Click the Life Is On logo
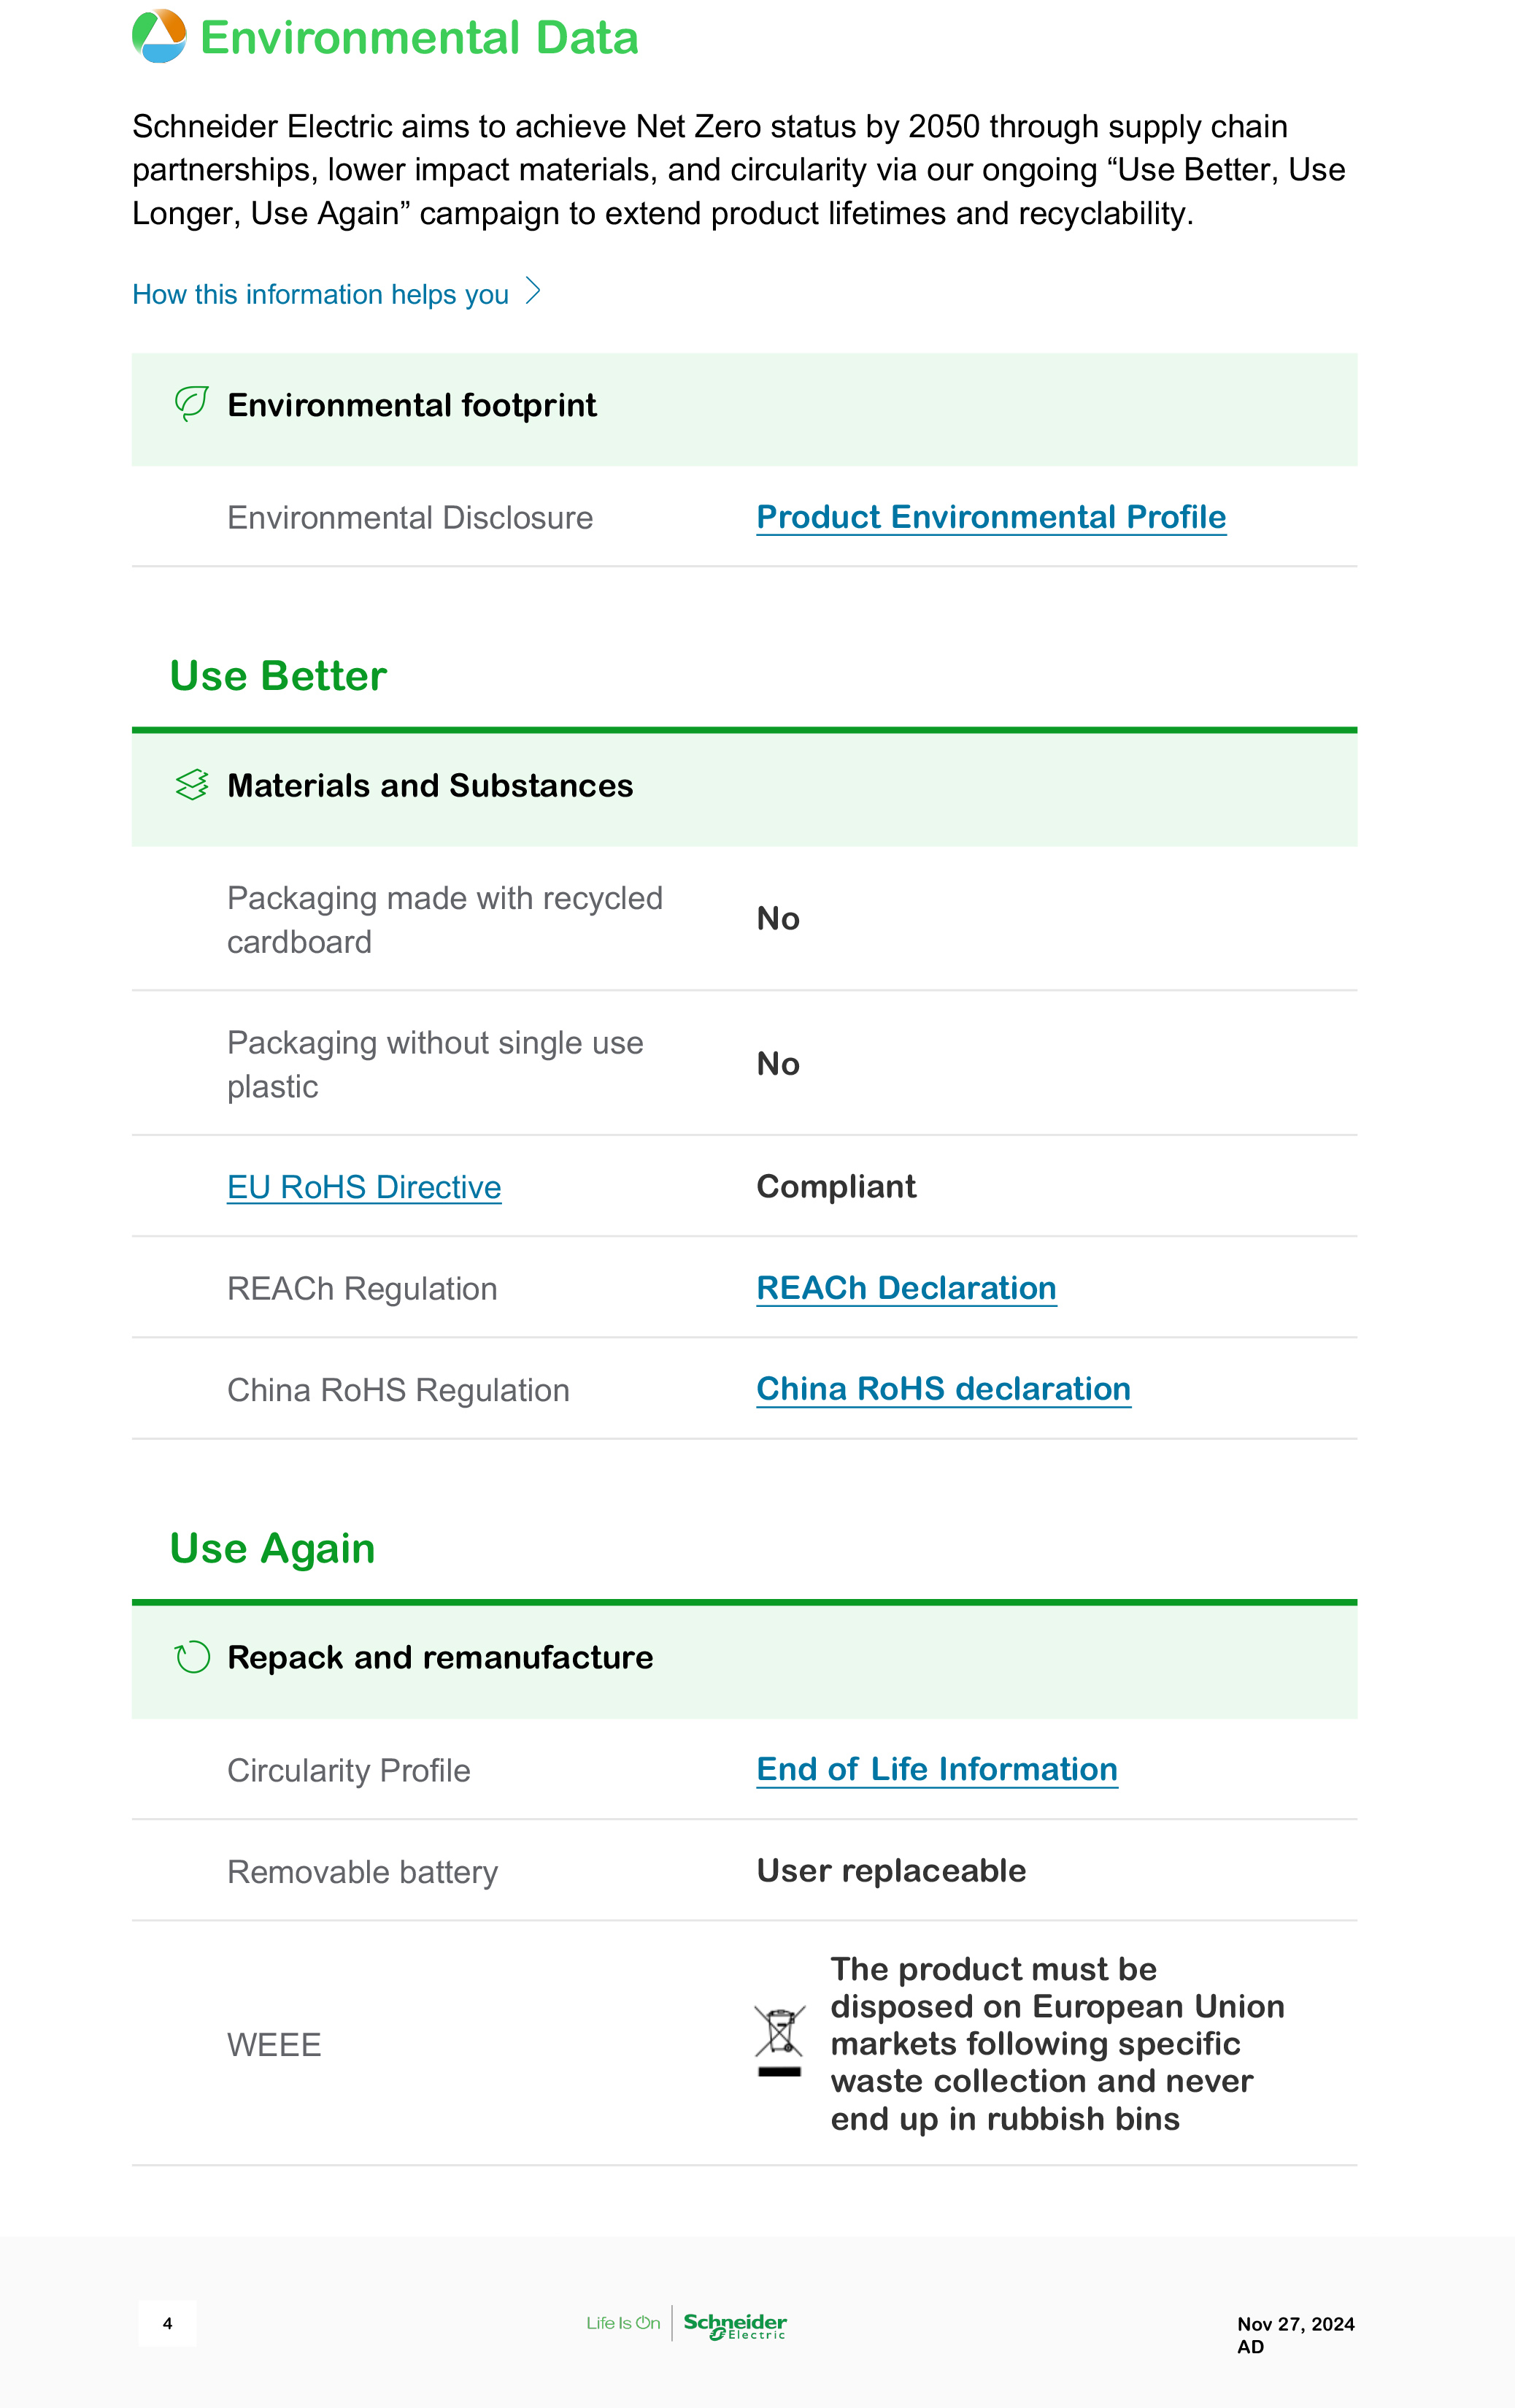Screen dimensions: 1515x2408 622,2323
